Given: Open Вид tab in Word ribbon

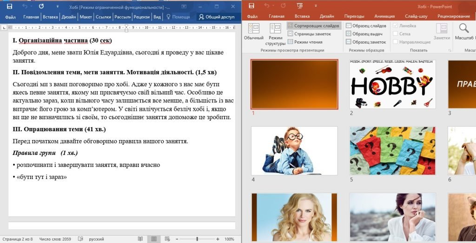Looking at the screenshot, I should (x=157, y=17).
